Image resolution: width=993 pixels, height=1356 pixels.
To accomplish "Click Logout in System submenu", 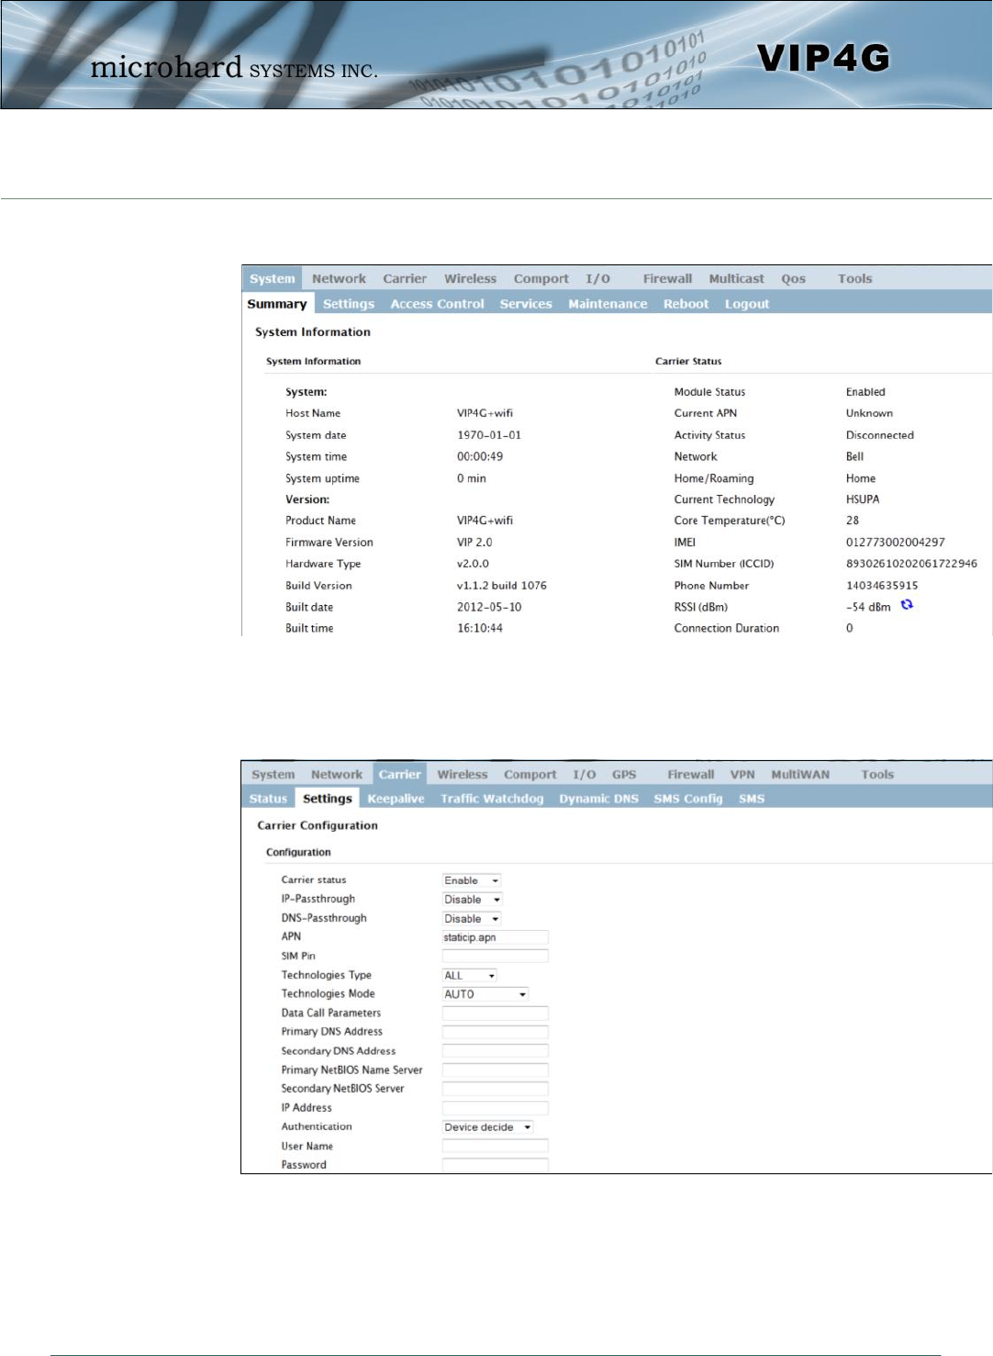I will [747, 304].
